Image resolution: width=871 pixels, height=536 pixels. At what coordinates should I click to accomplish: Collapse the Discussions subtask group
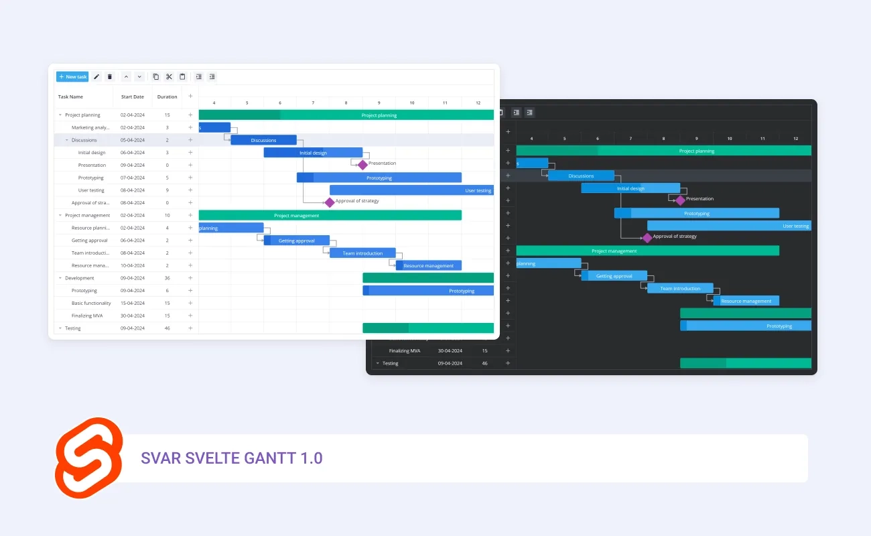pos(67,140)
